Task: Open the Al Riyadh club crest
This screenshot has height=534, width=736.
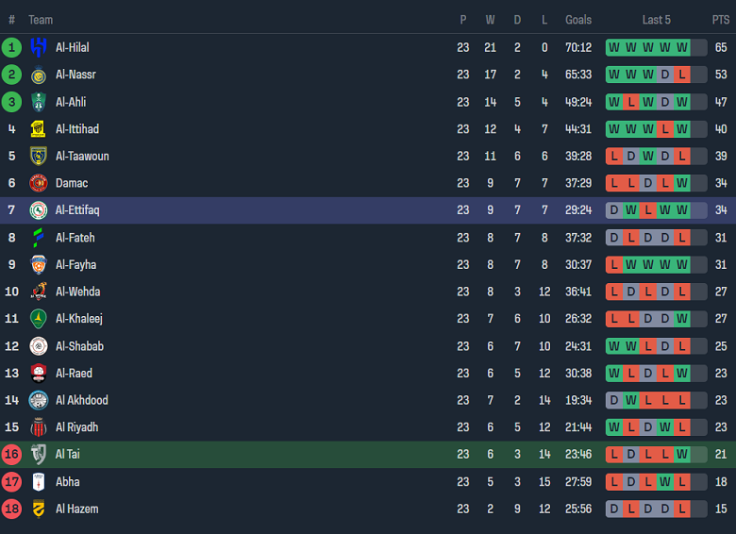Action: click(39, 427)
